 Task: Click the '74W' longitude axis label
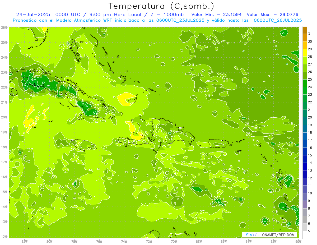124,241
